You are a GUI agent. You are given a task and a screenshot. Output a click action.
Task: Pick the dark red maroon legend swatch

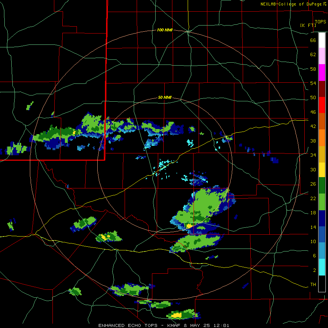coord(322,89)
